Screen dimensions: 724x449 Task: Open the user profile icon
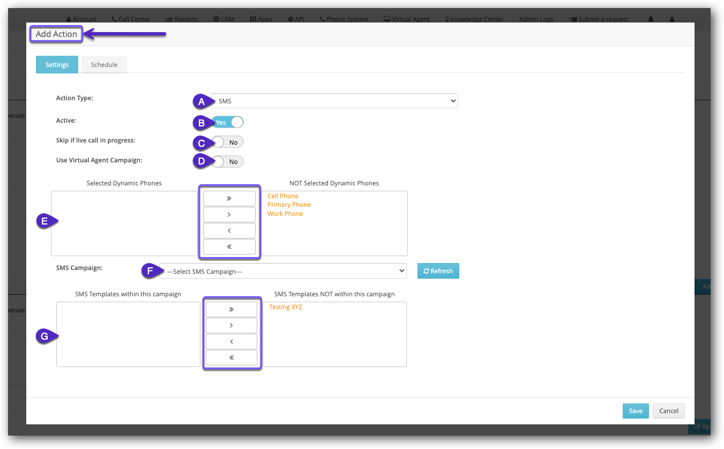(672, 19)
